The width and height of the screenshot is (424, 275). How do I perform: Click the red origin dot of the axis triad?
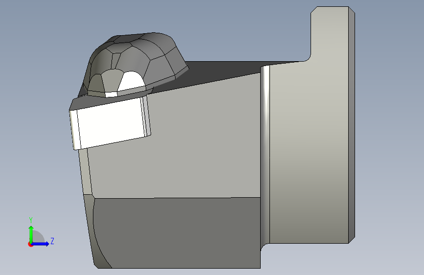click(30, 244)
